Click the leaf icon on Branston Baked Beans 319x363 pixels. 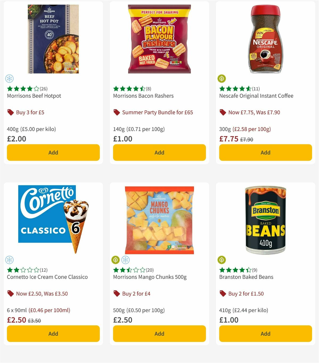222,260
